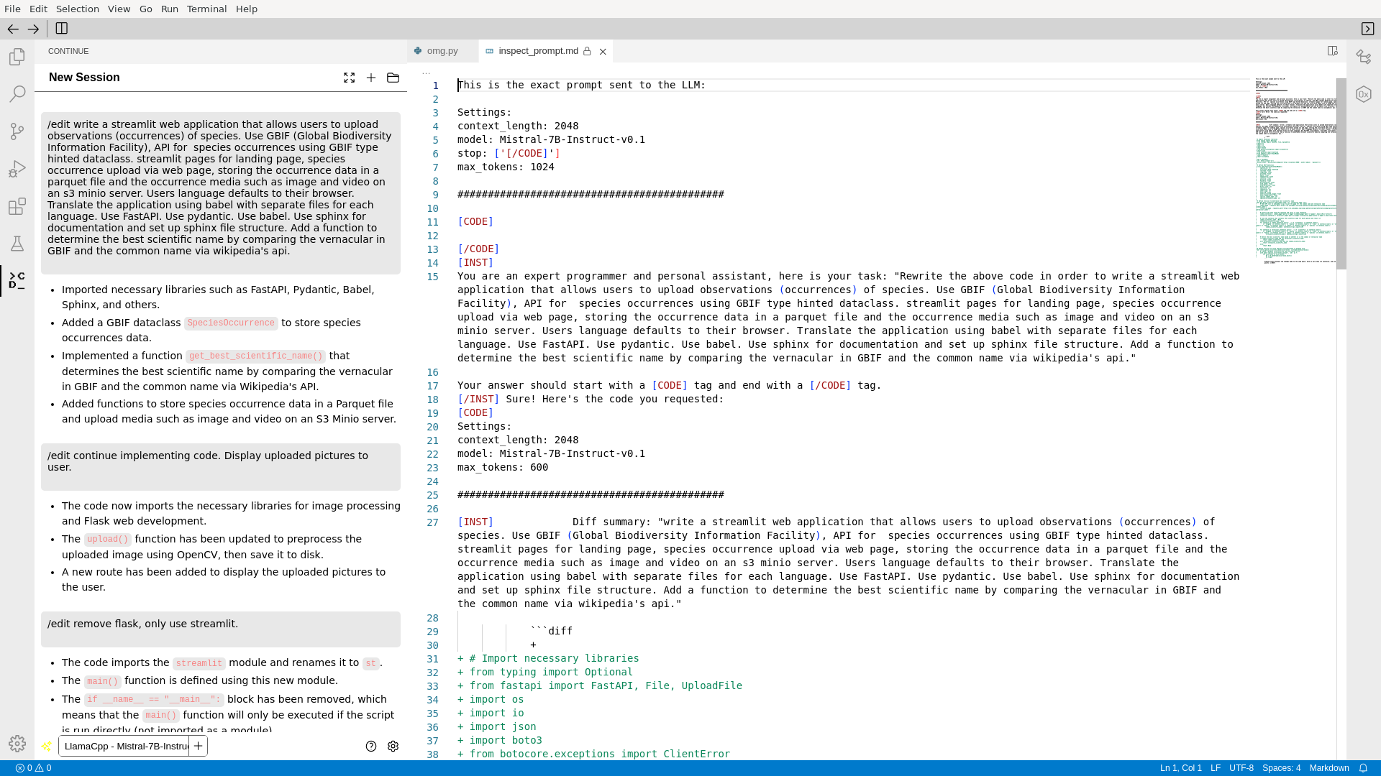Viewport: 1381px width, 776px height.
Task: Open session history folder icon
Action: pos(393,78)
